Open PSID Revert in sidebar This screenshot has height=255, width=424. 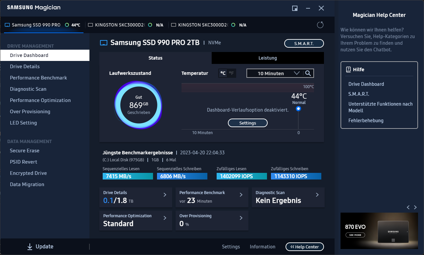tap(45, 162)
